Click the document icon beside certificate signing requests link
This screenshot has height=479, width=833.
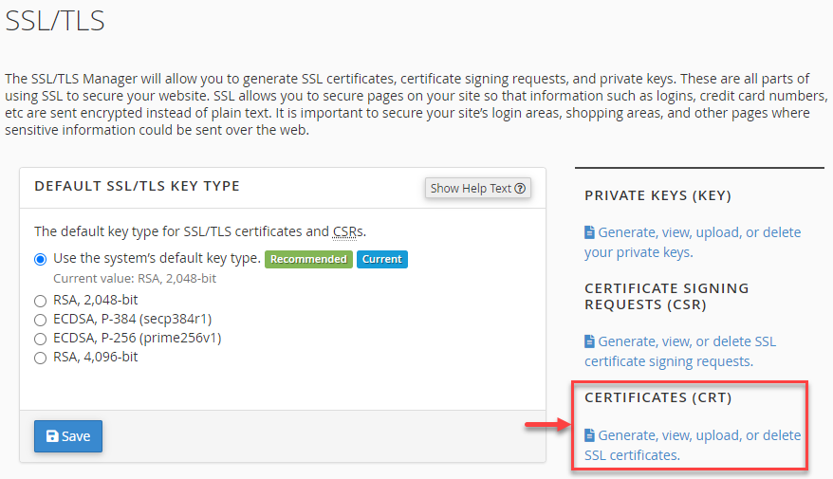589,341
